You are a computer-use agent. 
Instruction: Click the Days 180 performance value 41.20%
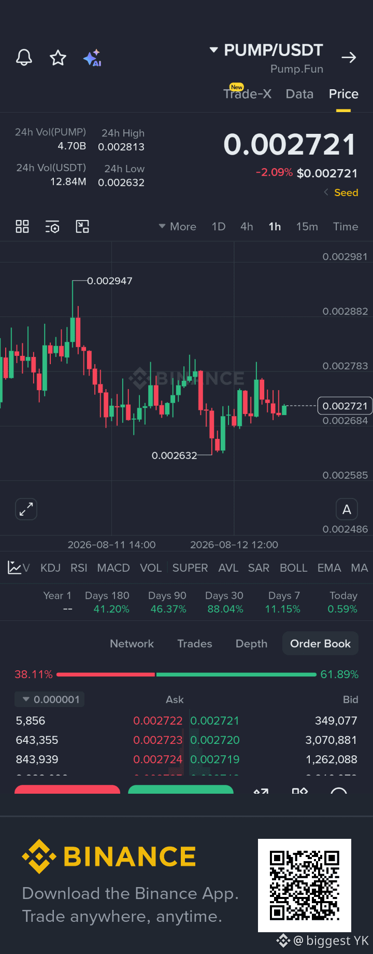(x=111, y=609)
